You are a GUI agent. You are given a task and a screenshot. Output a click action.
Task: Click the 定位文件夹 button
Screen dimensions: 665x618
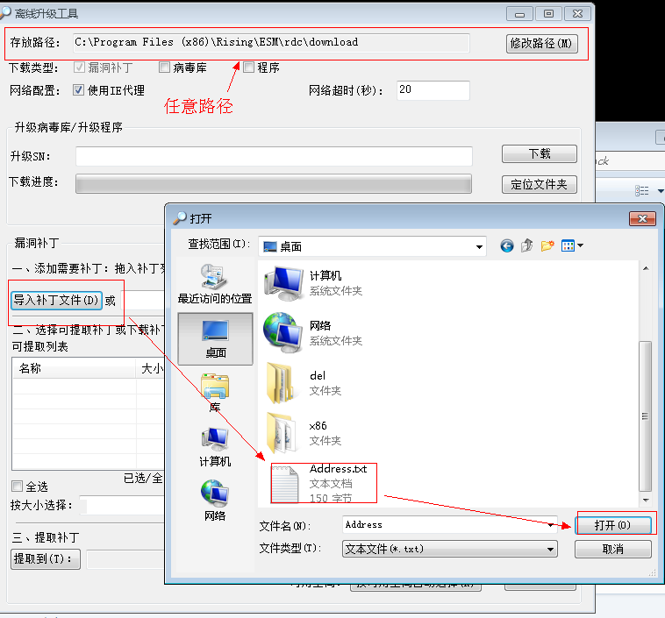539,184
